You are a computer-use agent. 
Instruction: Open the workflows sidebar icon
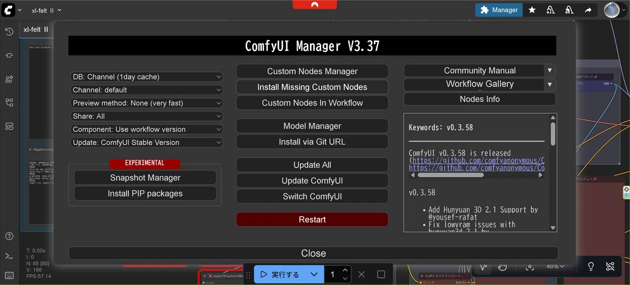9,102
